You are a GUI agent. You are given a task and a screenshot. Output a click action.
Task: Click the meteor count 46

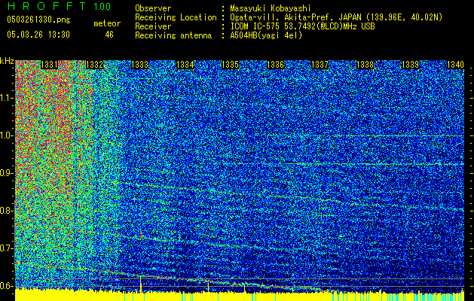(109, 35)
